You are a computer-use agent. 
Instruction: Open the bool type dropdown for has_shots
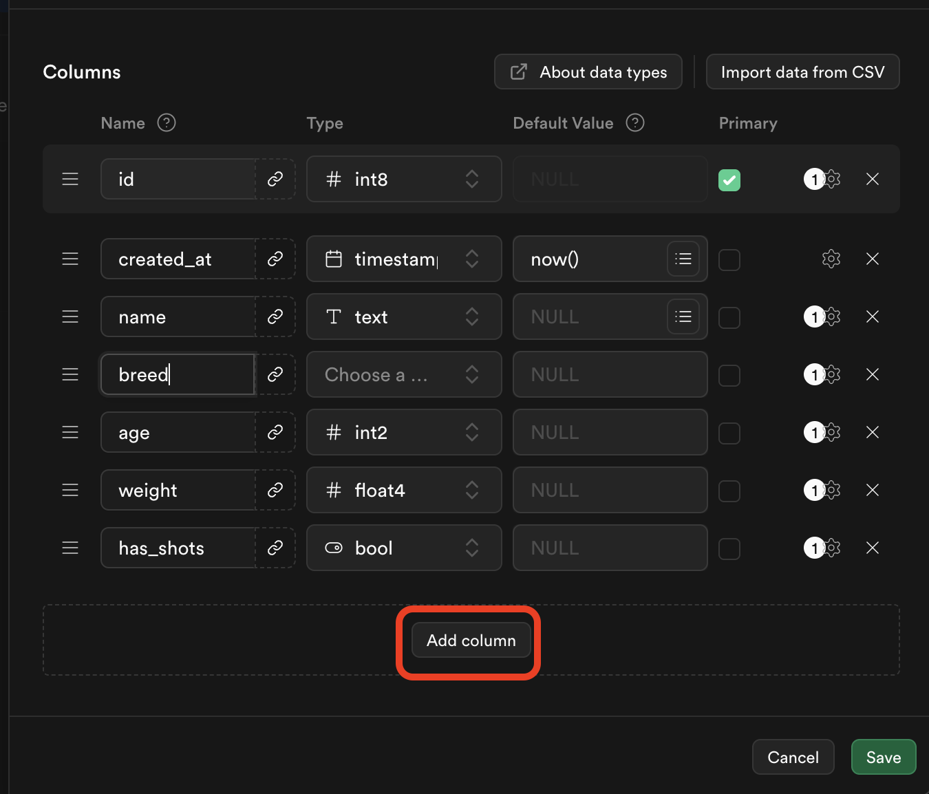point(403,548)
